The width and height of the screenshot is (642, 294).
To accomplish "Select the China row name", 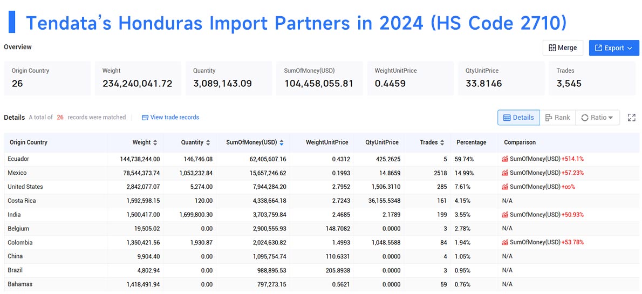I will point(15,256).
